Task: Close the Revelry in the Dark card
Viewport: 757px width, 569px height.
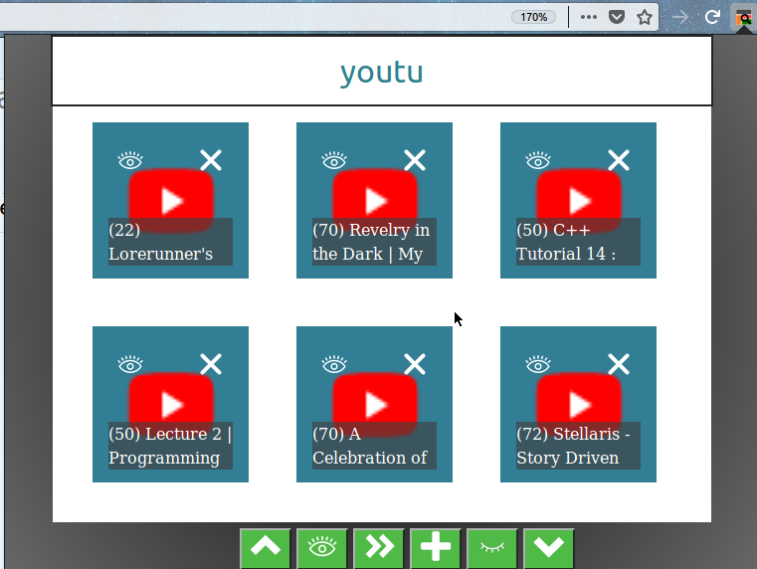Action: tap(415, 160)
